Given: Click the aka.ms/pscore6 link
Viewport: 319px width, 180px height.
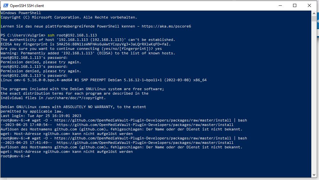Looking at the screenshot, I should [x=166, y=26].
